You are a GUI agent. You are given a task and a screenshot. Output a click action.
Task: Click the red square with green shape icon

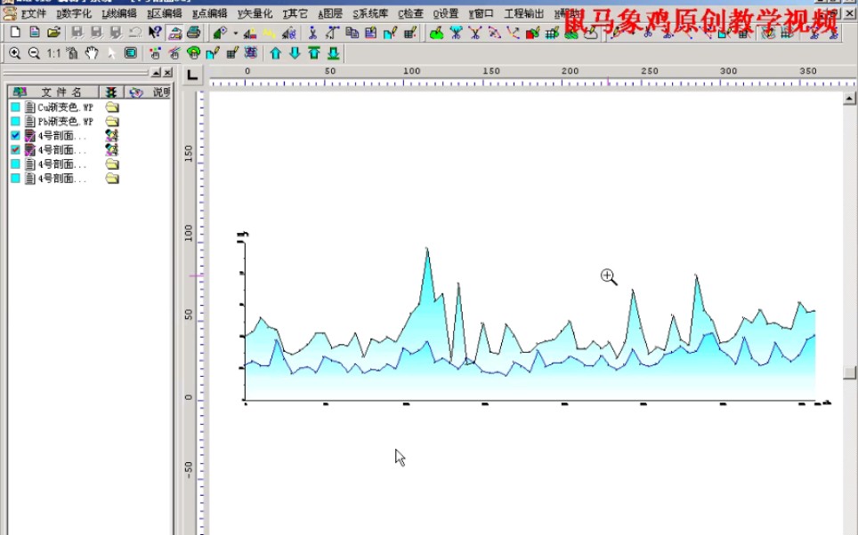[532, 34]
